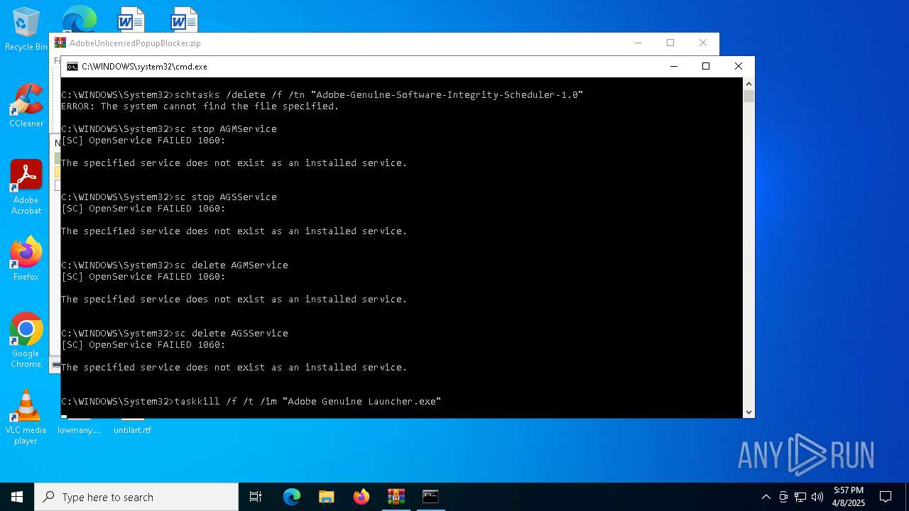Click the cmd scrollbar up arrow
909x511 pixels.
click(749, 83)
